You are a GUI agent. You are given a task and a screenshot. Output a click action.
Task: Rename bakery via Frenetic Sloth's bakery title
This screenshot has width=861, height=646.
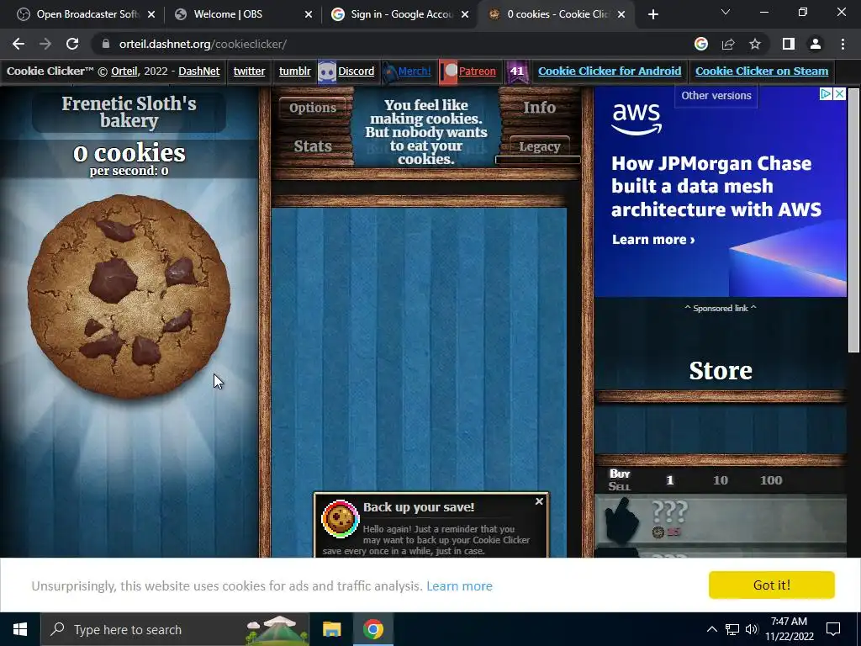[129, 112]
